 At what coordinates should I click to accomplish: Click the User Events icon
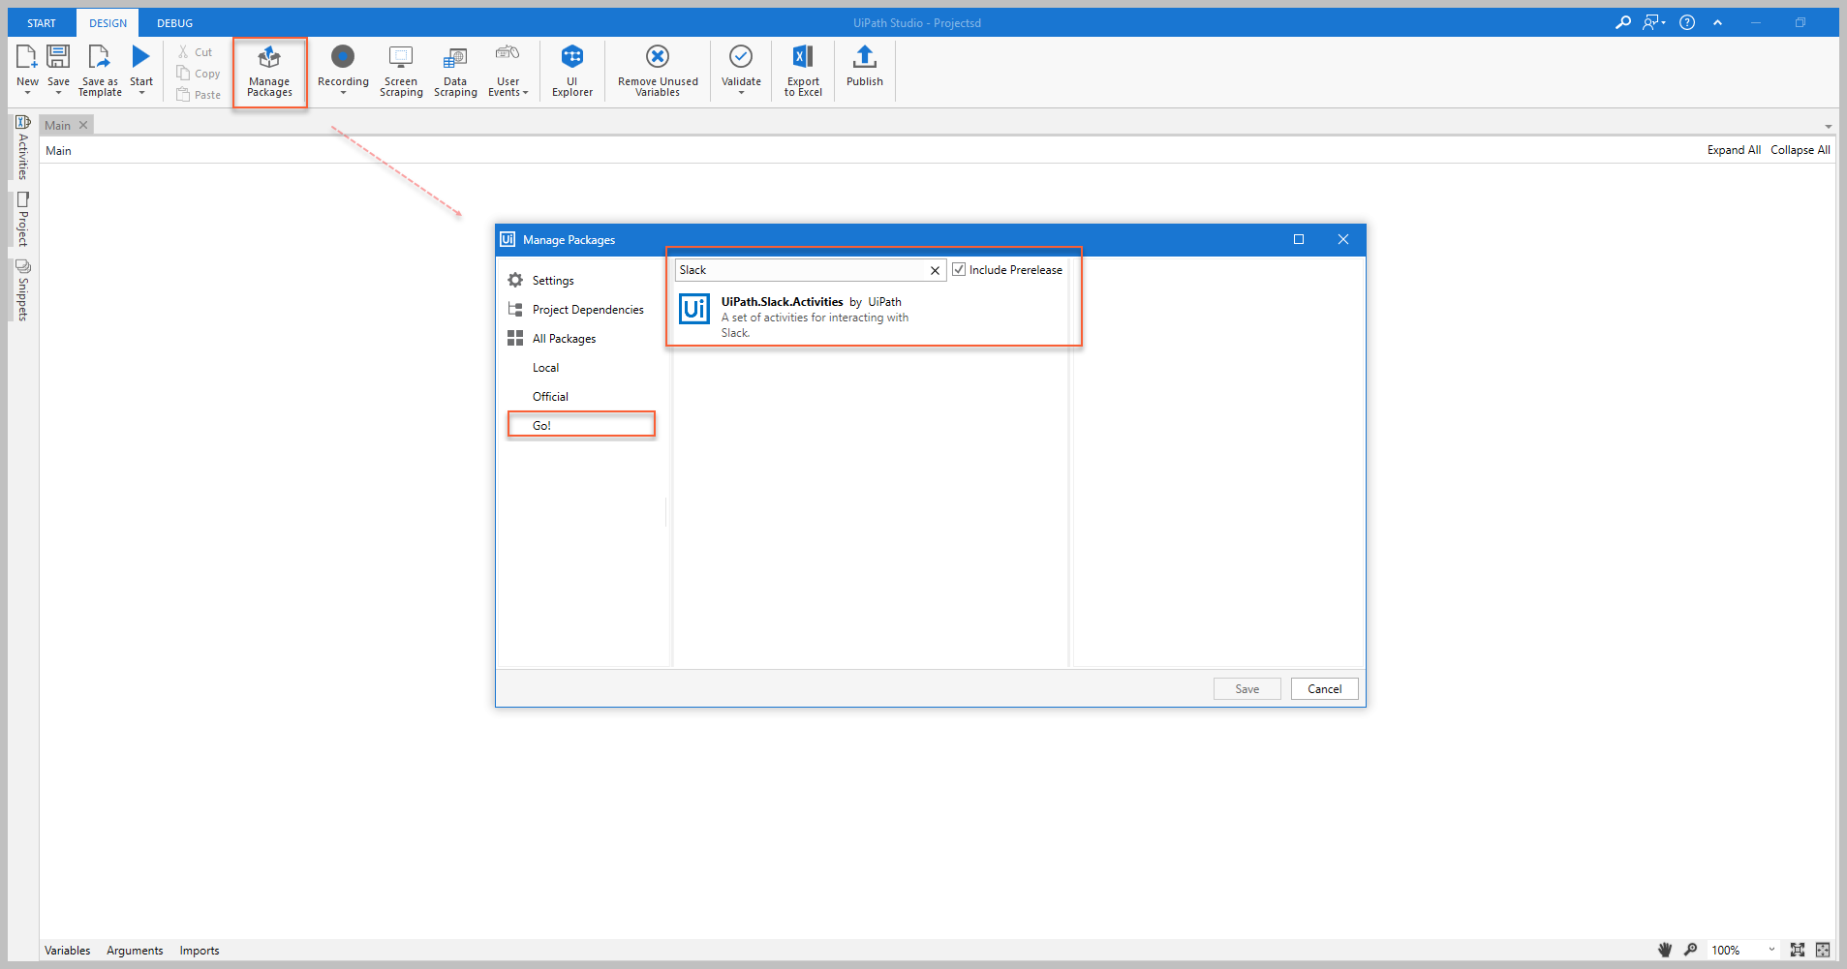click(x=508, y=55)
